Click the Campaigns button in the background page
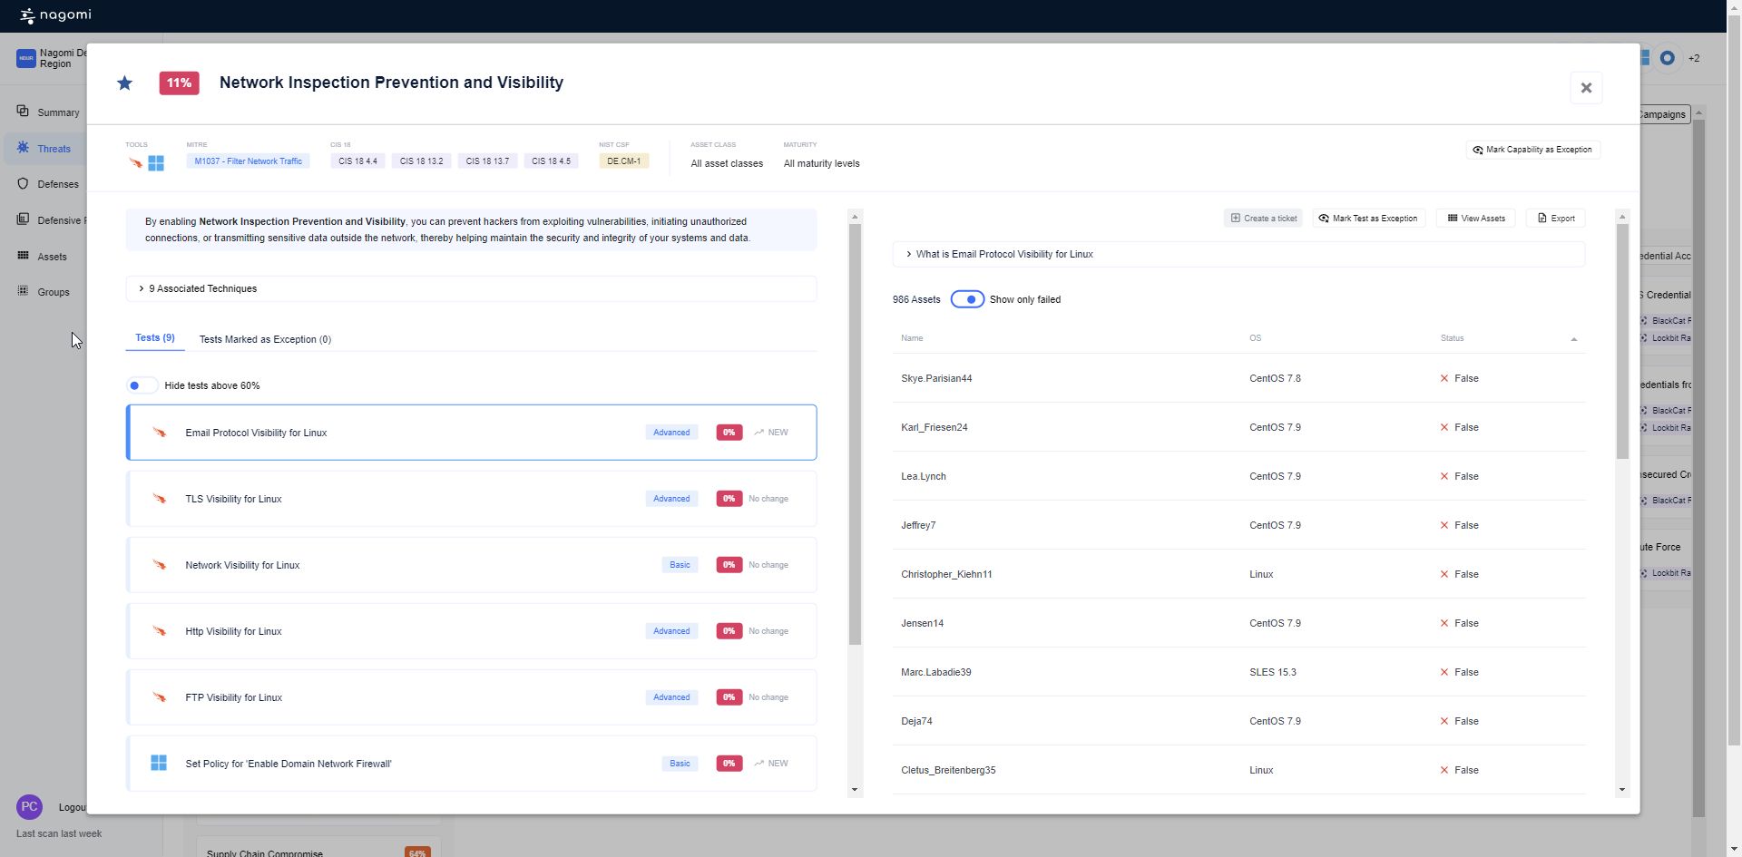Image resolution: width=1742 pixels, height=857 pixels. 1664,114
